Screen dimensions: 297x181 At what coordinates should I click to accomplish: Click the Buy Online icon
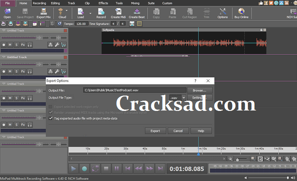[x=241, y=13]
